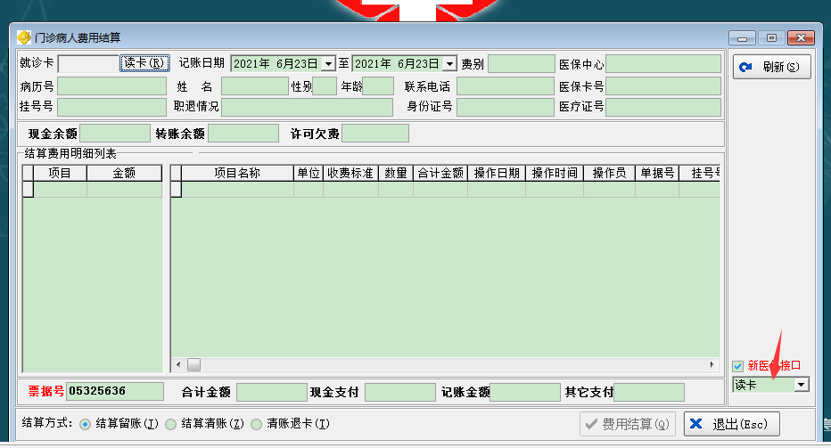This screenshot has height=448, width=831.
Task: Click the 单位 column header
Action: pyautogui.click(x=309, y=173)
